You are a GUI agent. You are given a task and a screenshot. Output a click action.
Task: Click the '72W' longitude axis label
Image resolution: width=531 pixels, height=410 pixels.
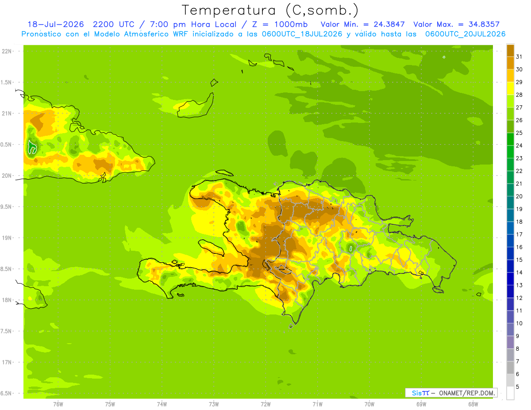(x=265, y=404)
